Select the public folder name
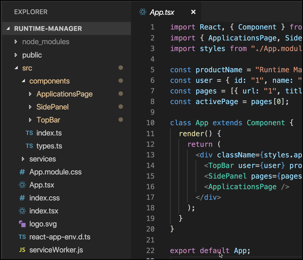The height and width of the screenshot is (260, 303). (x=32, y=55)
